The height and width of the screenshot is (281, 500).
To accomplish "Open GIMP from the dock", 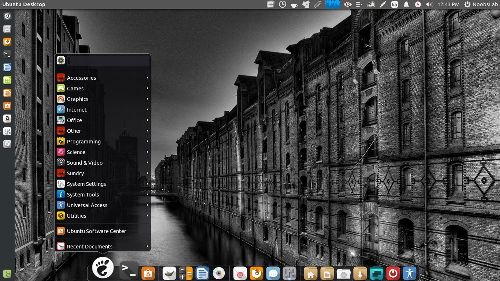I will (169, 273).
